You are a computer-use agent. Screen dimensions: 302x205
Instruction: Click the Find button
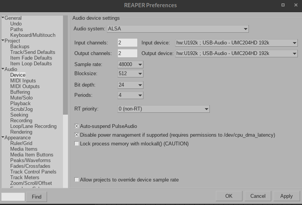coord(36,197)
